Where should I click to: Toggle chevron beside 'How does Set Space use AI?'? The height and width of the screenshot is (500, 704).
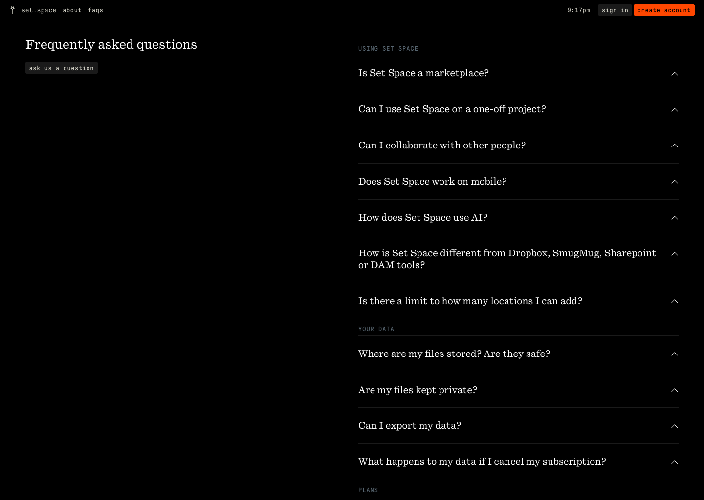674,218
